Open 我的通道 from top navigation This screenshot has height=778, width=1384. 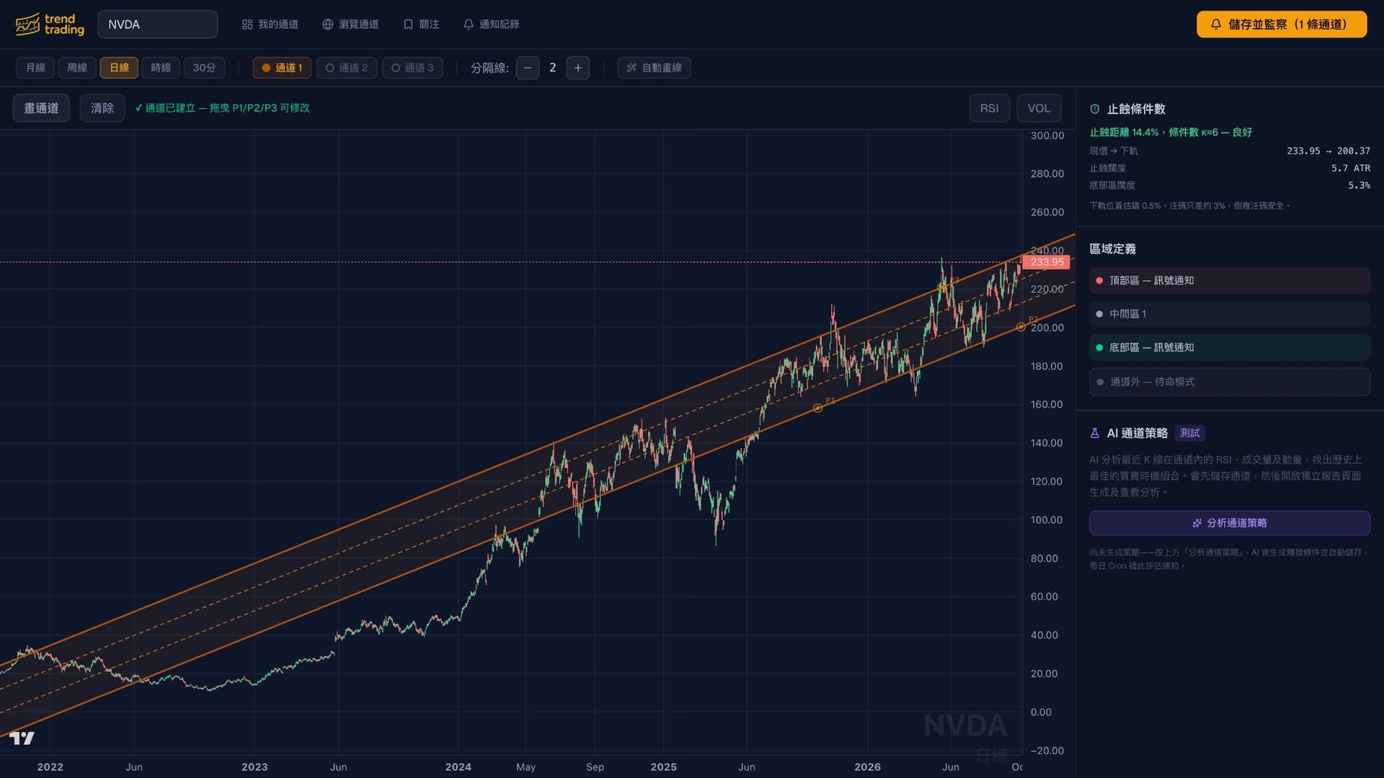tap(270, 24)
